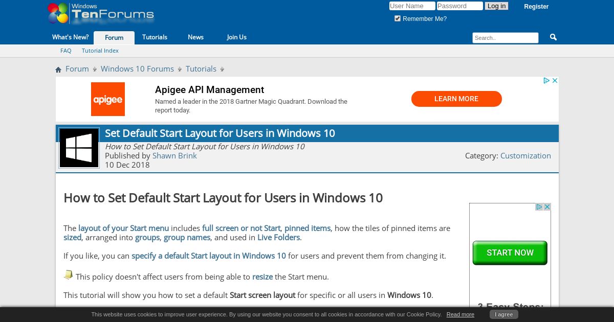Select the Forum tab
This screenshot has height=322, width=614.
[114, 38]
